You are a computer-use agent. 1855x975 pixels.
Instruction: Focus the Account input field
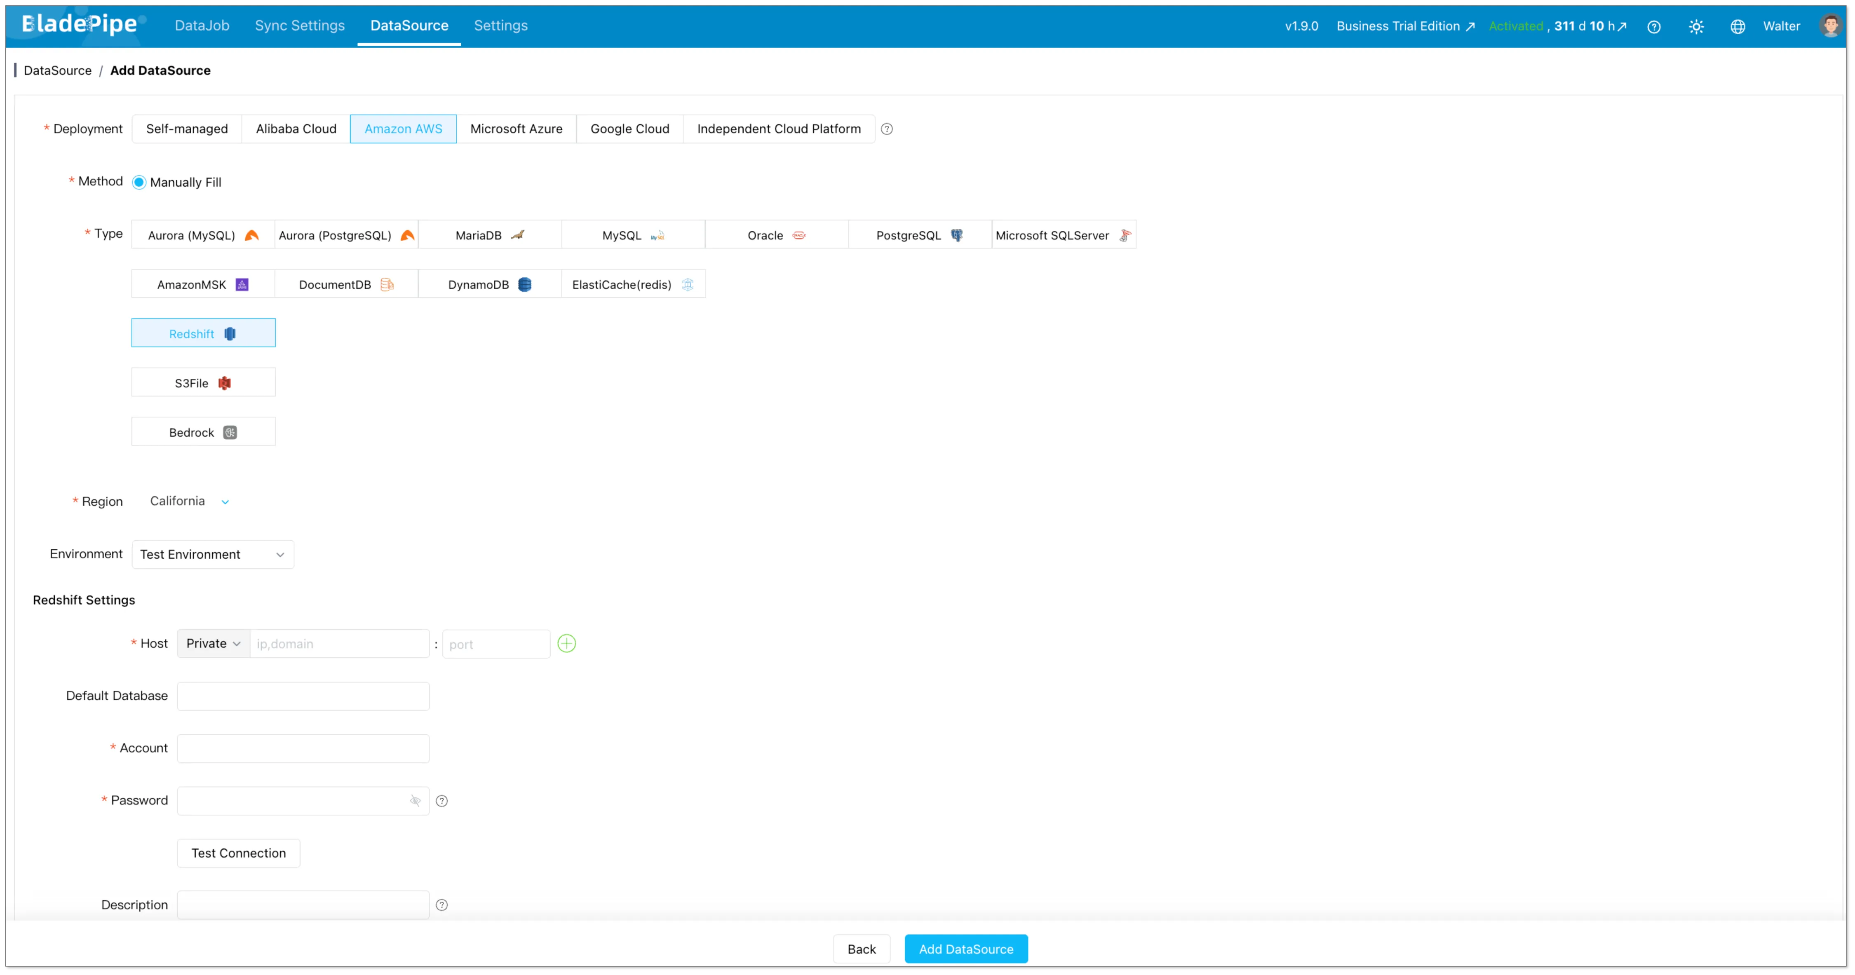(303, 749)
